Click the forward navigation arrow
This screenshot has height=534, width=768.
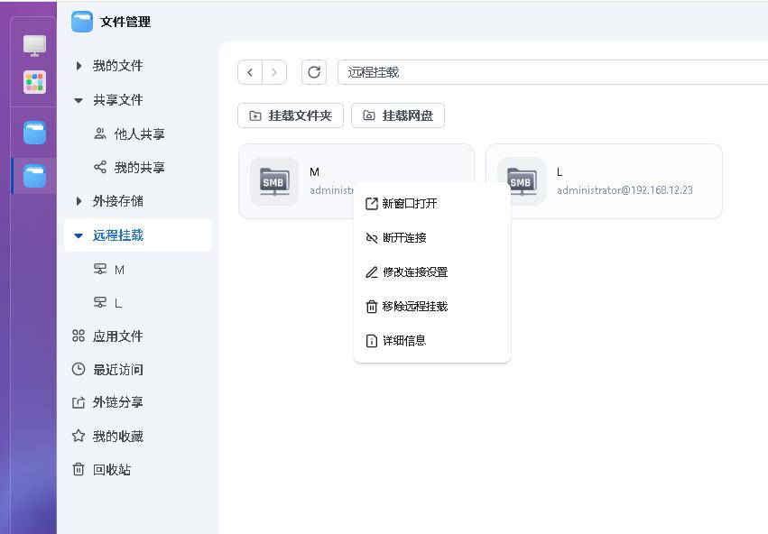(274, 72)
